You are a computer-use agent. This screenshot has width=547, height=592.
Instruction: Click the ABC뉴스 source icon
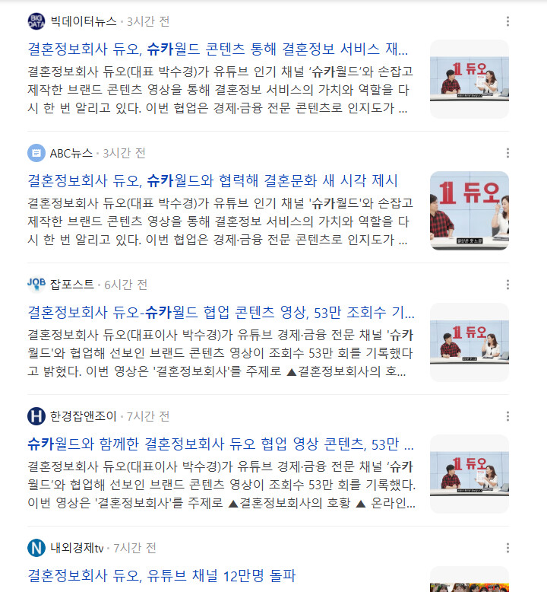coord(36,153)
